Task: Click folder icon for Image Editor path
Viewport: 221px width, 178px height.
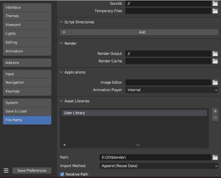Action: (215, 82)
